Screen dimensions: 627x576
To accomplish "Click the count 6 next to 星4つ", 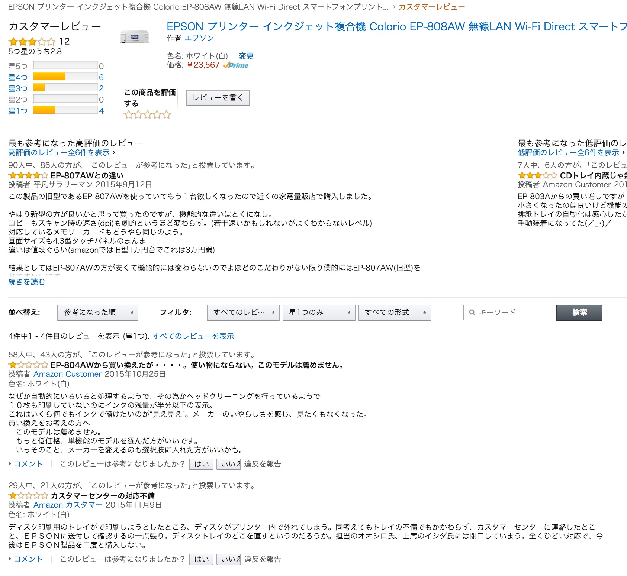I will click(101, 77).
